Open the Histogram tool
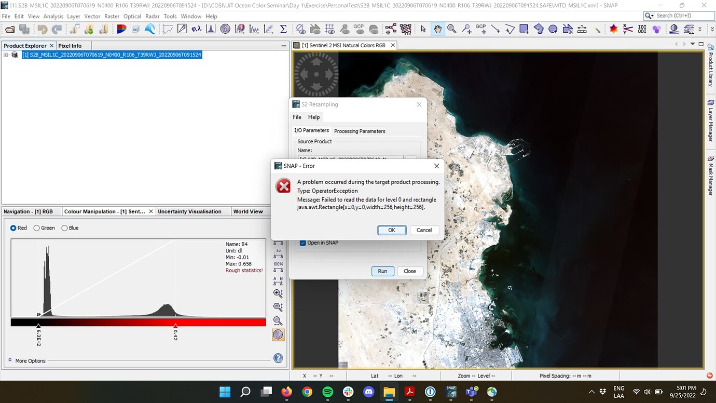The height and width of the screenshot is (403, 716). coord(211,29)
